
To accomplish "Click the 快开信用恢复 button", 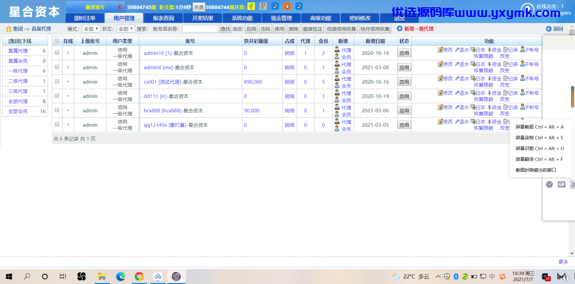I will [375, 29].
